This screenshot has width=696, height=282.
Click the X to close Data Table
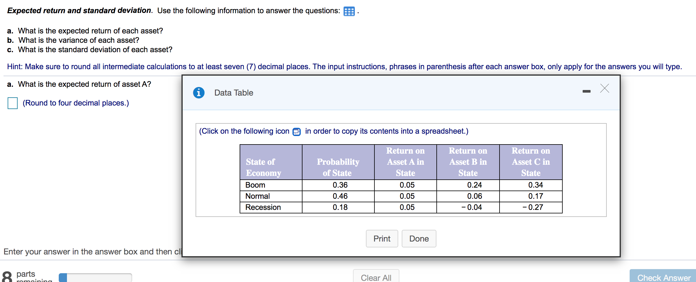pos(604,89)
